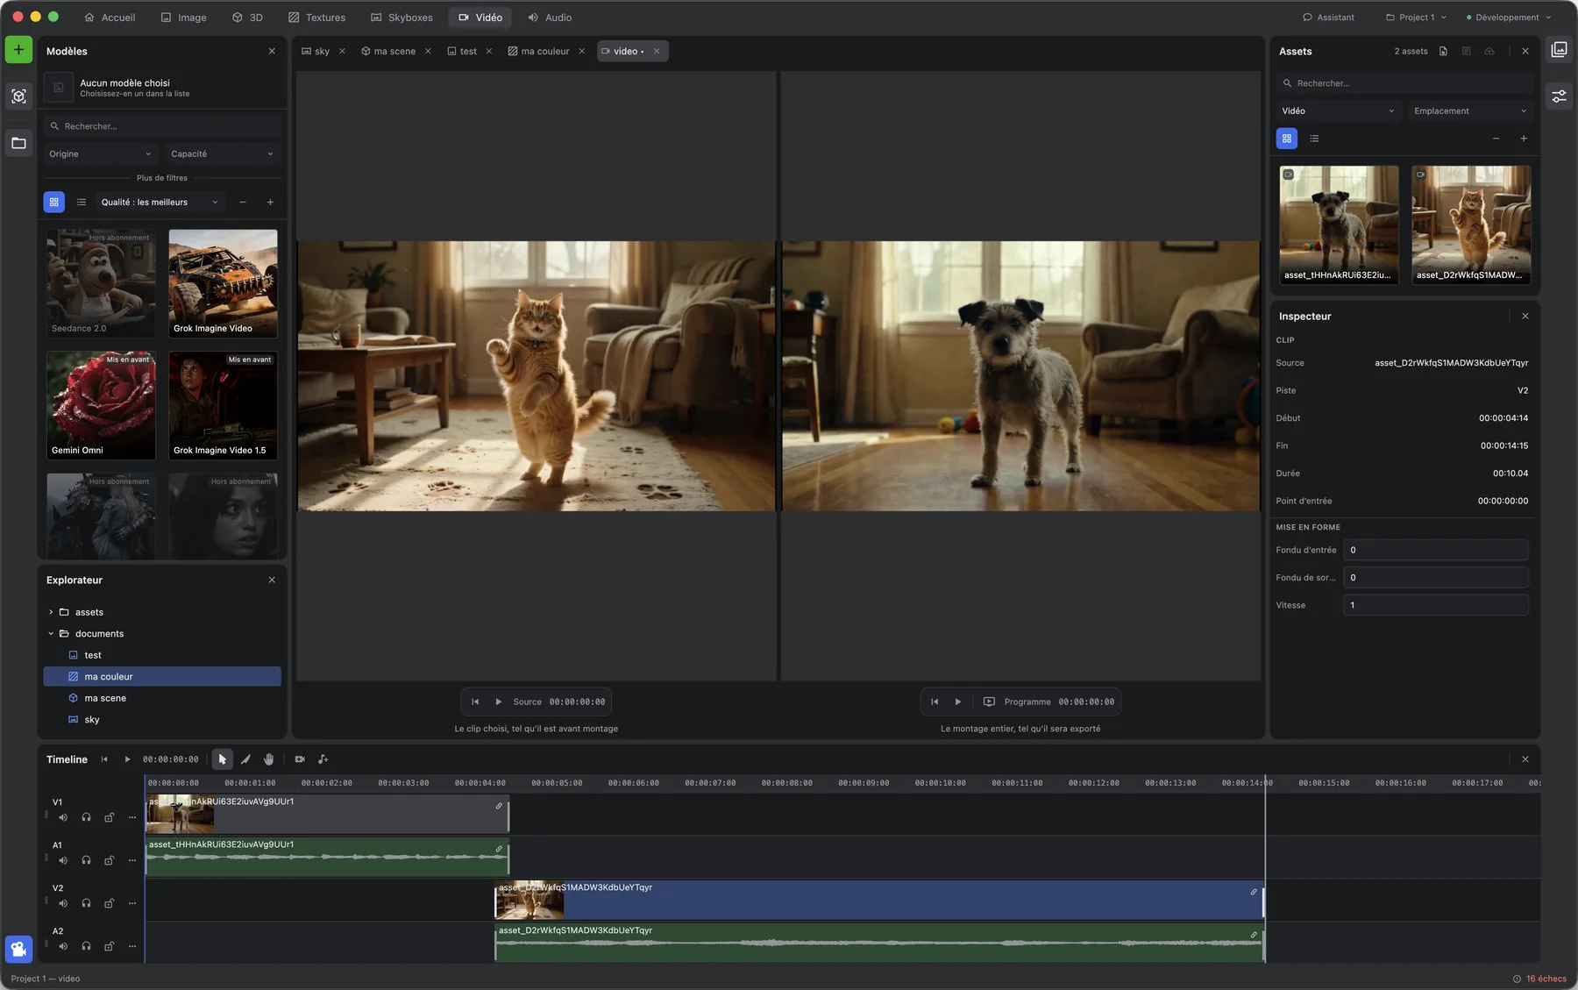Click the Vitesse speed input field

[x=1436, y=605]
